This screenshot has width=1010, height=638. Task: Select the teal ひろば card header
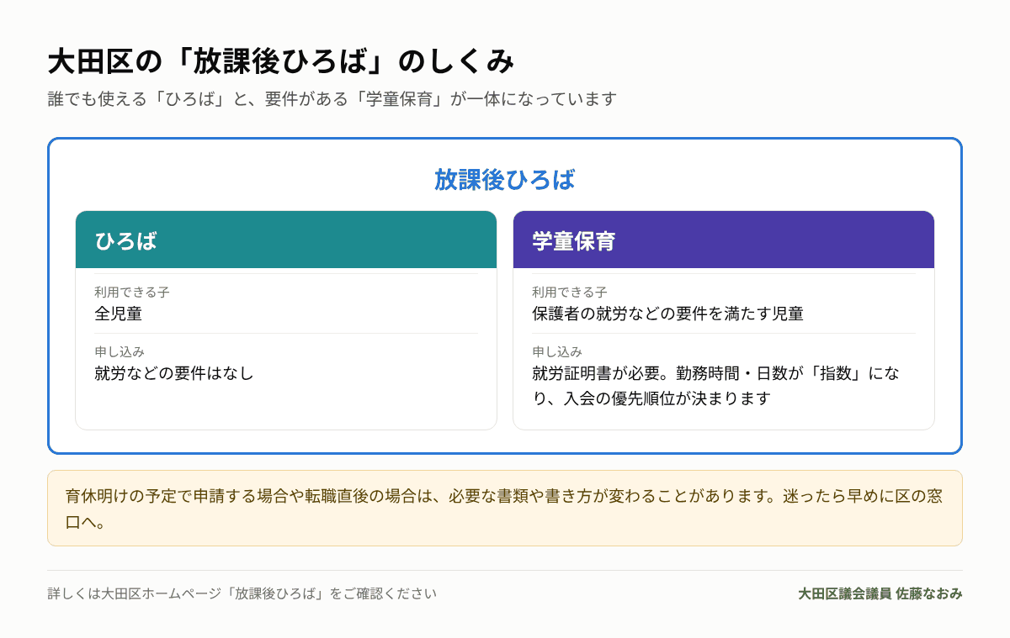point(286,240)
